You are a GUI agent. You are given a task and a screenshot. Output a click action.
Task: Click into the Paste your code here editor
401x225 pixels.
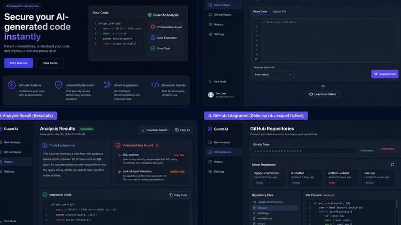tap(325, 41)
